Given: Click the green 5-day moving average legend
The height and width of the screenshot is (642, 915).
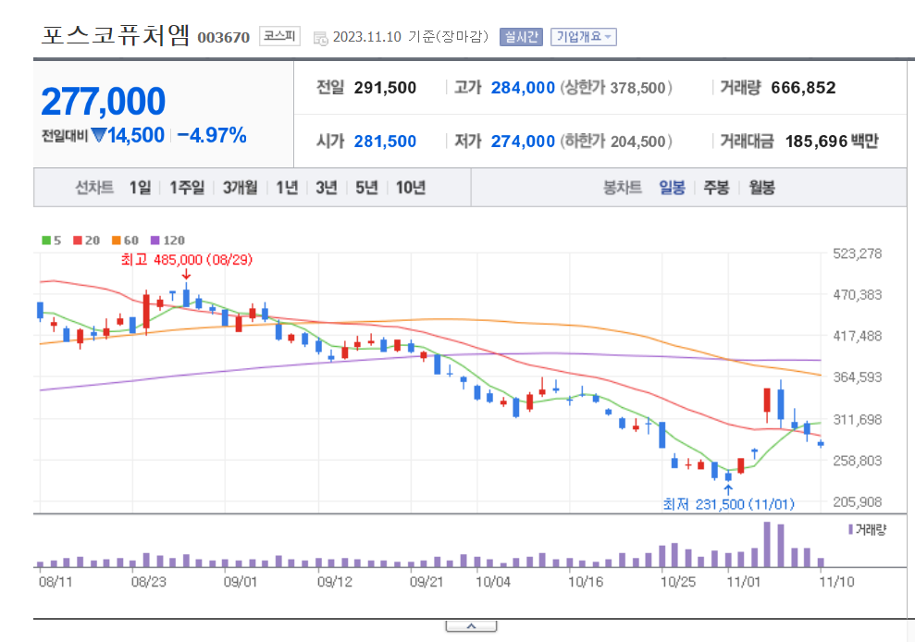Looking at the screenshot, I should coord(52,241).
